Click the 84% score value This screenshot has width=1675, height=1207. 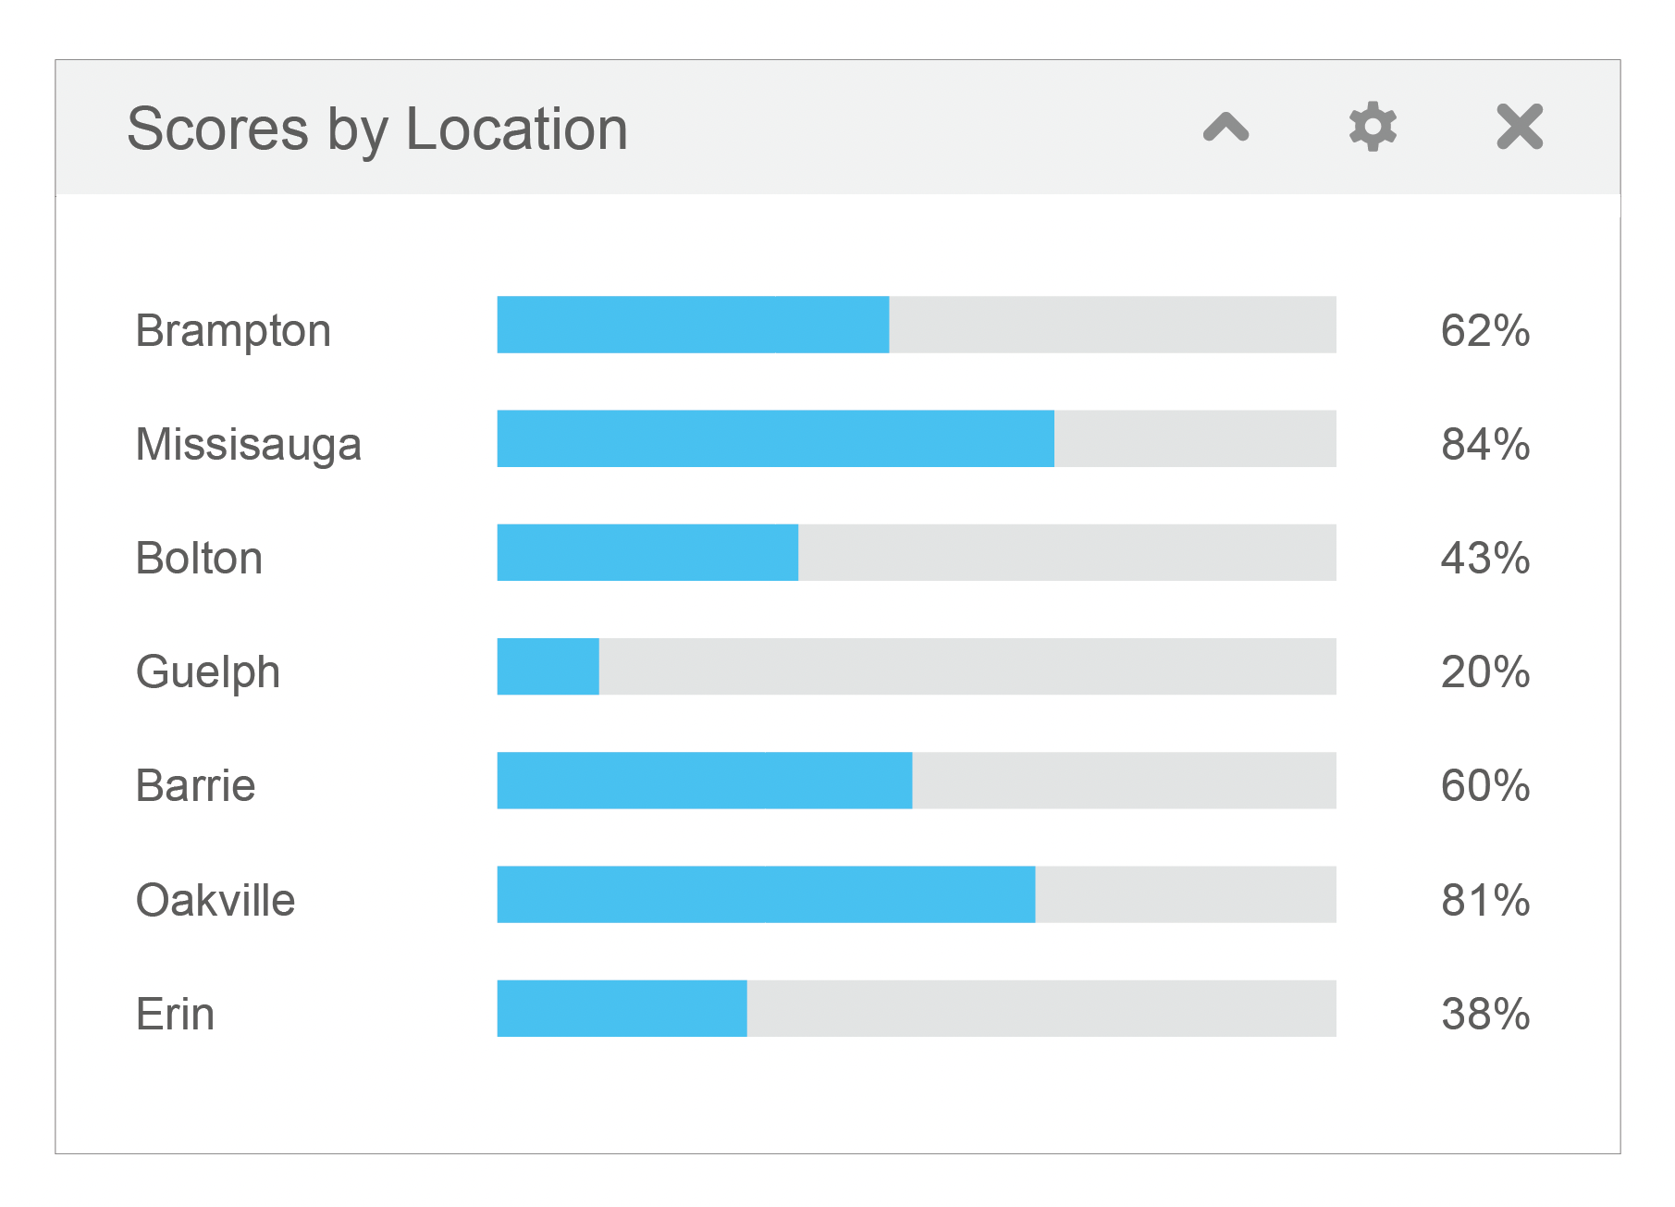point(1484,445)
